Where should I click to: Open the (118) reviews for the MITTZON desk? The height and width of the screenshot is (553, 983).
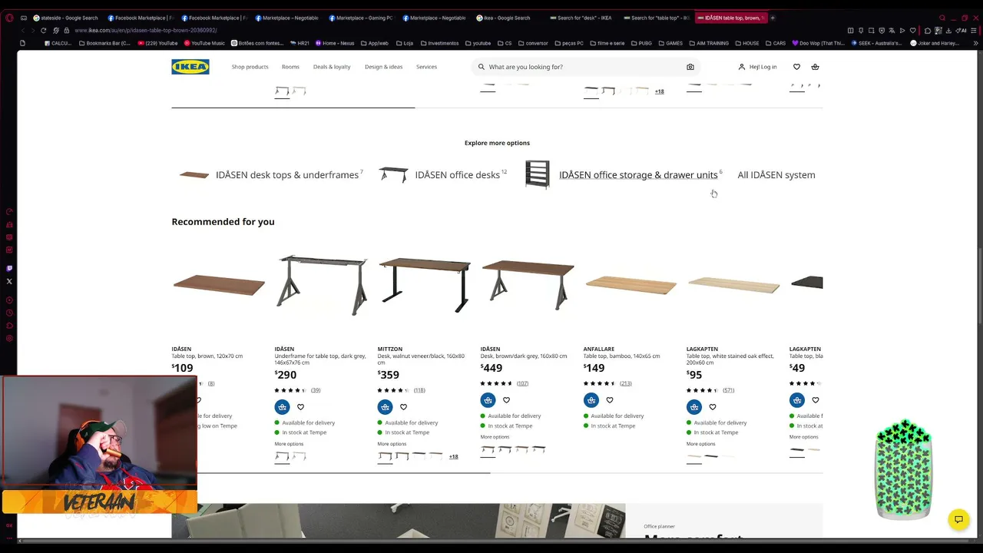point(419,390)
